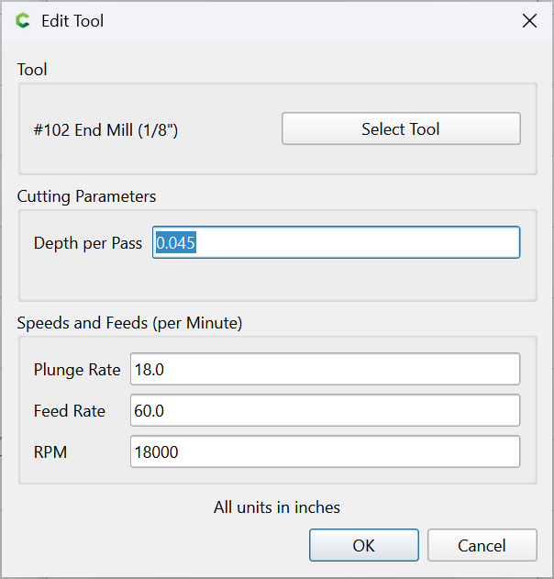
Task: Select the Feed Rate input box
Action: [326, 410]
